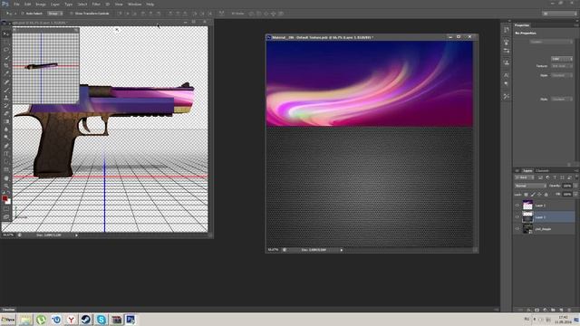Open status bar arrow in texture window
Viewport: 580px width, 326px height.
(x=342, y=250)
